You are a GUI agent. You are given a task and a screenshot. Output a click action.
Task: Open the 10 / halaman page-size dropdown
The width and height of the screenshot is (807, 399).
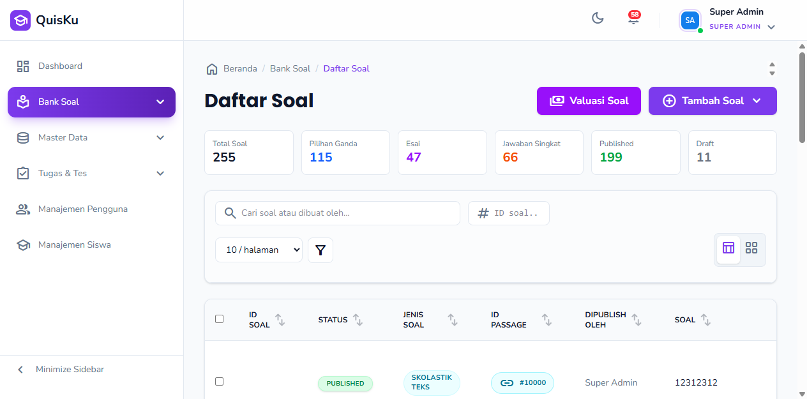[259, 250]
